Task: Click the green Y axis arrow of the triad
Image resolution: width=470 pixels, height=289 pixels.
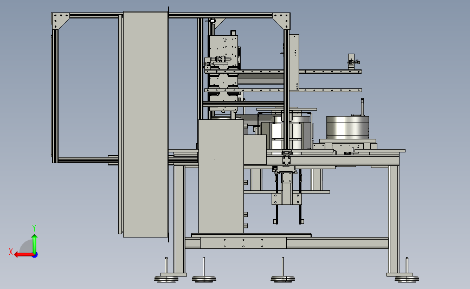Action: point(35,244)
